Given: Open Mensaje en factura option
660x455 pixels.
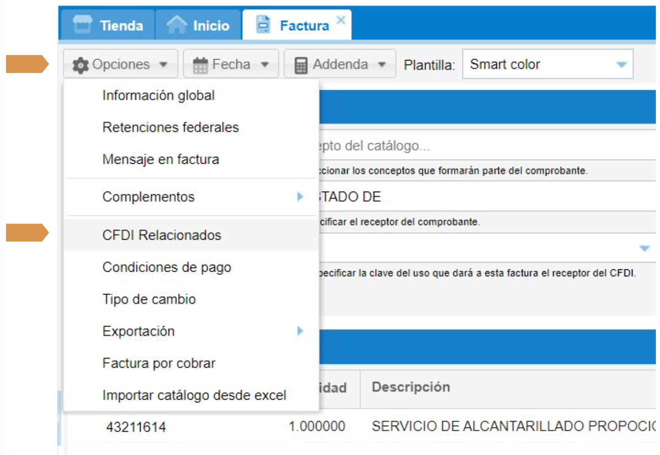Looking at the screenshot, I should tap(161, 160).
